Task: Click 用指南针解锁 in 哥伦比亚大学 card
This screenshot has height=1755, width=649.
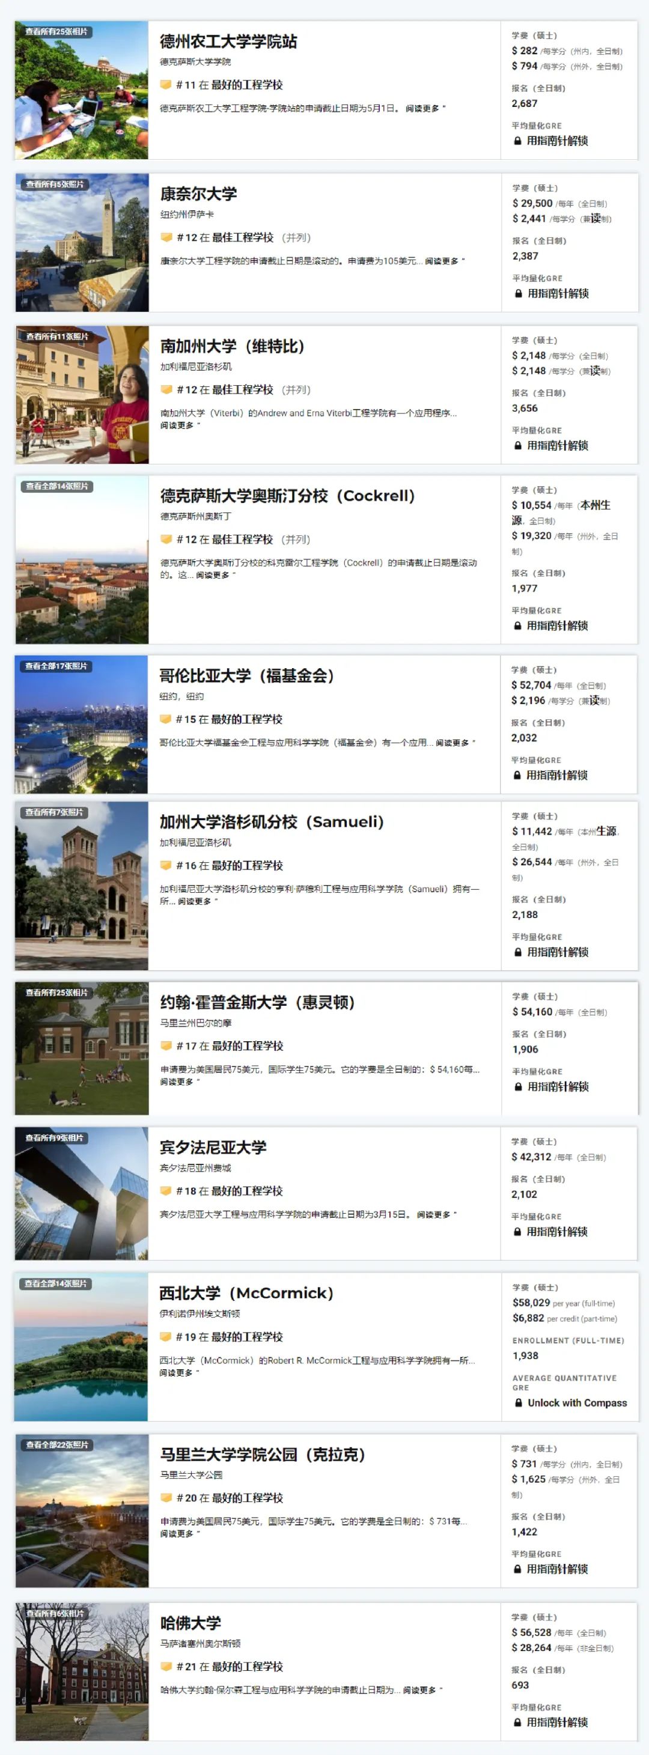Action: click(557, 776)
